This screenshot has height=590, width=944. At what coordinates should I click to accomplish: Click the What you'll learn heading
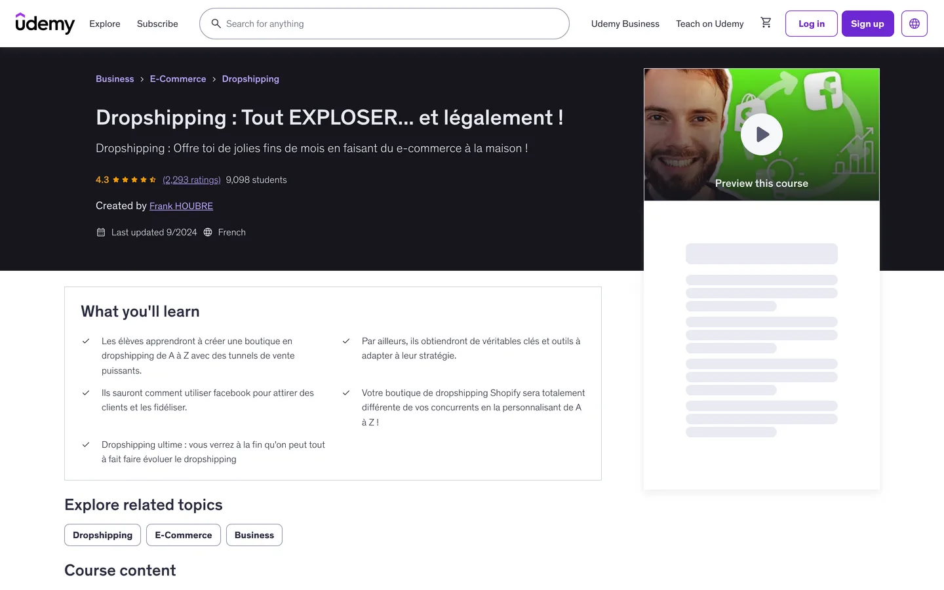click(140, 311)
